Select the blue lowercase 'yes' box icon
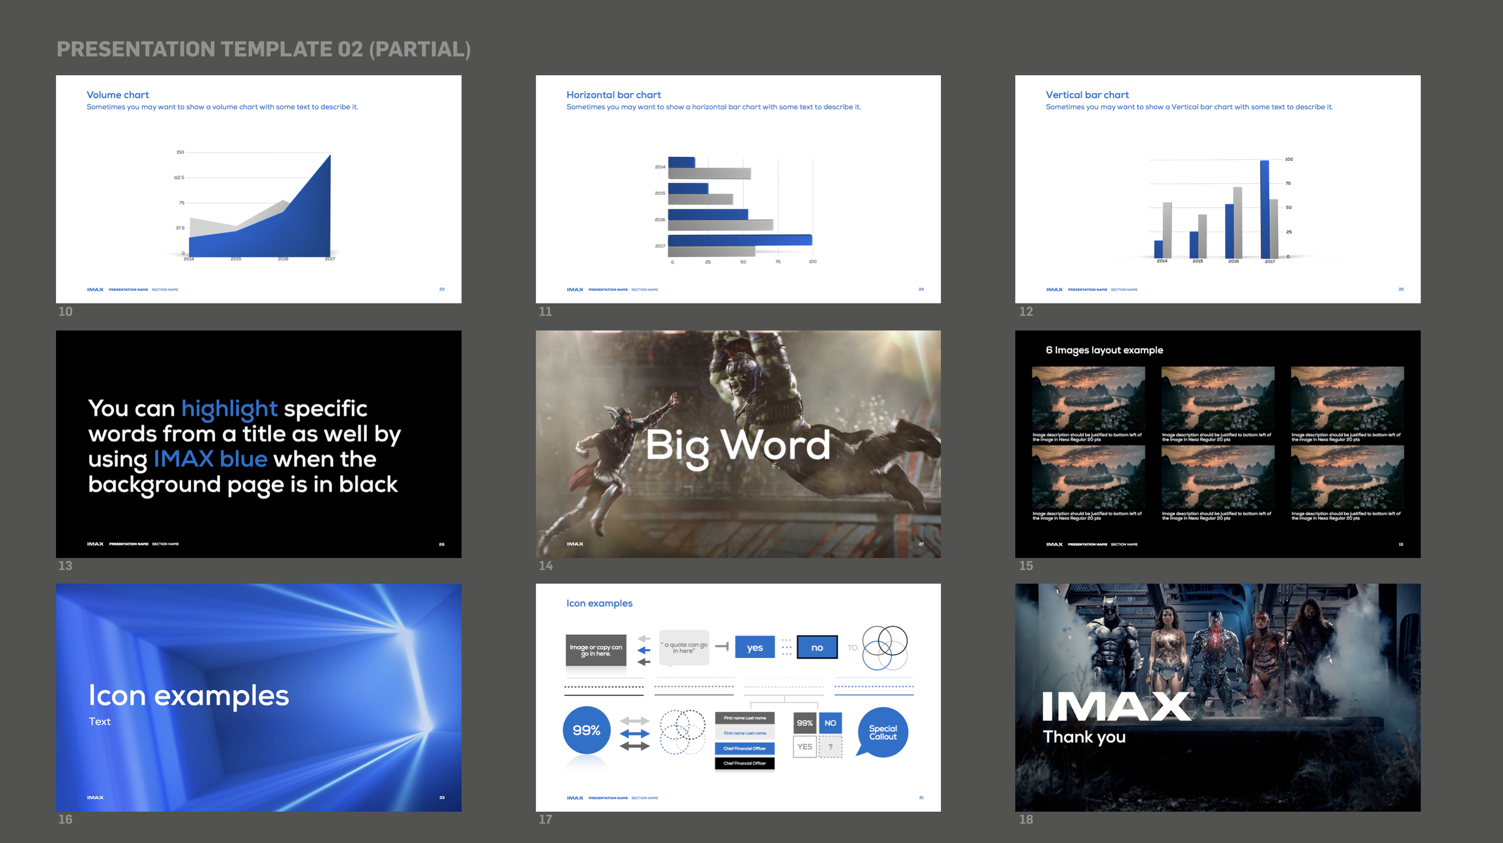 point(755,647)
